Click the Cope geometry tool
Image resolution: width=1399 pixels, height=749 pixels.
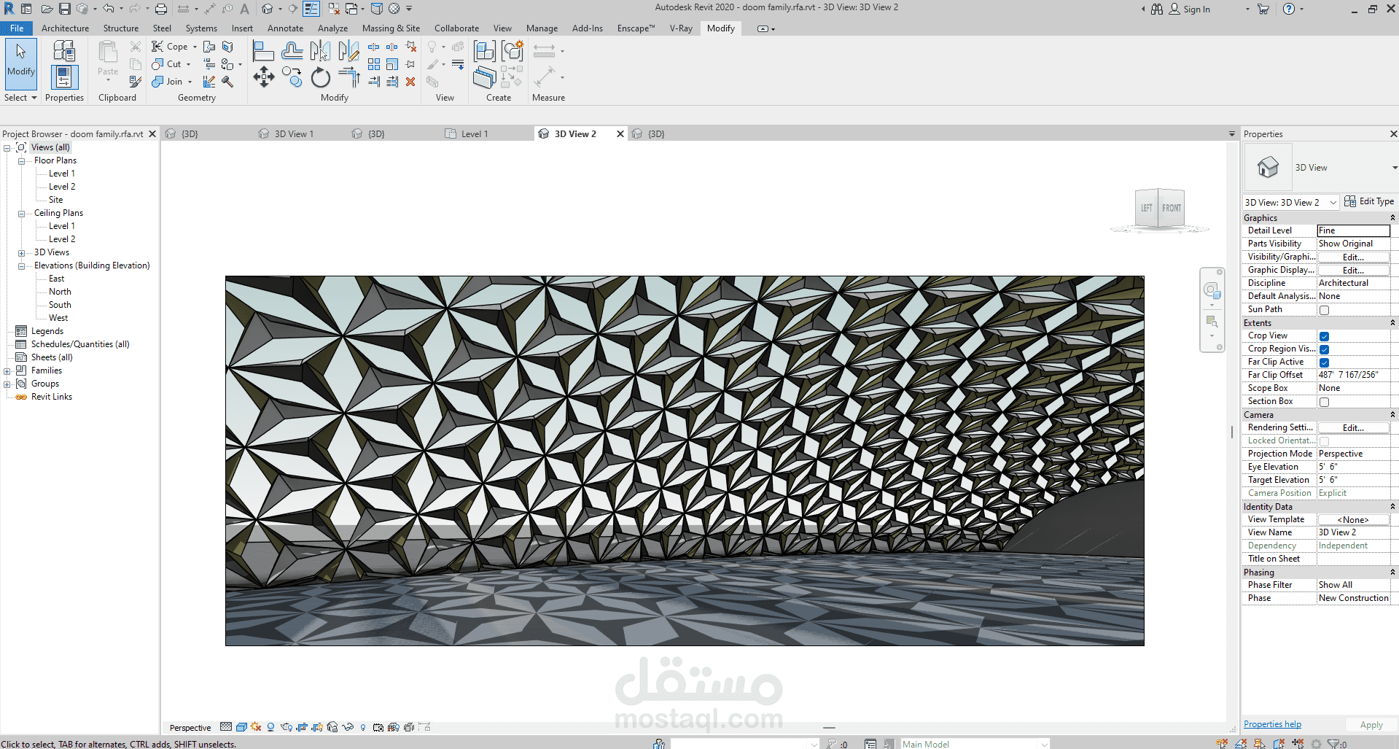(170, 47)
